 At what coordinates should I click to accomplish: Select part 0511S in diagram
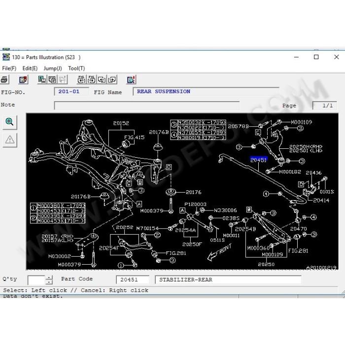217,240
